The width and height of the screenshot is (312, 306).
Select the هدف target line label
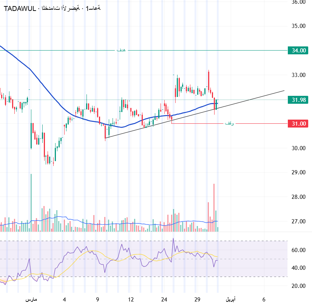(121, 50)
